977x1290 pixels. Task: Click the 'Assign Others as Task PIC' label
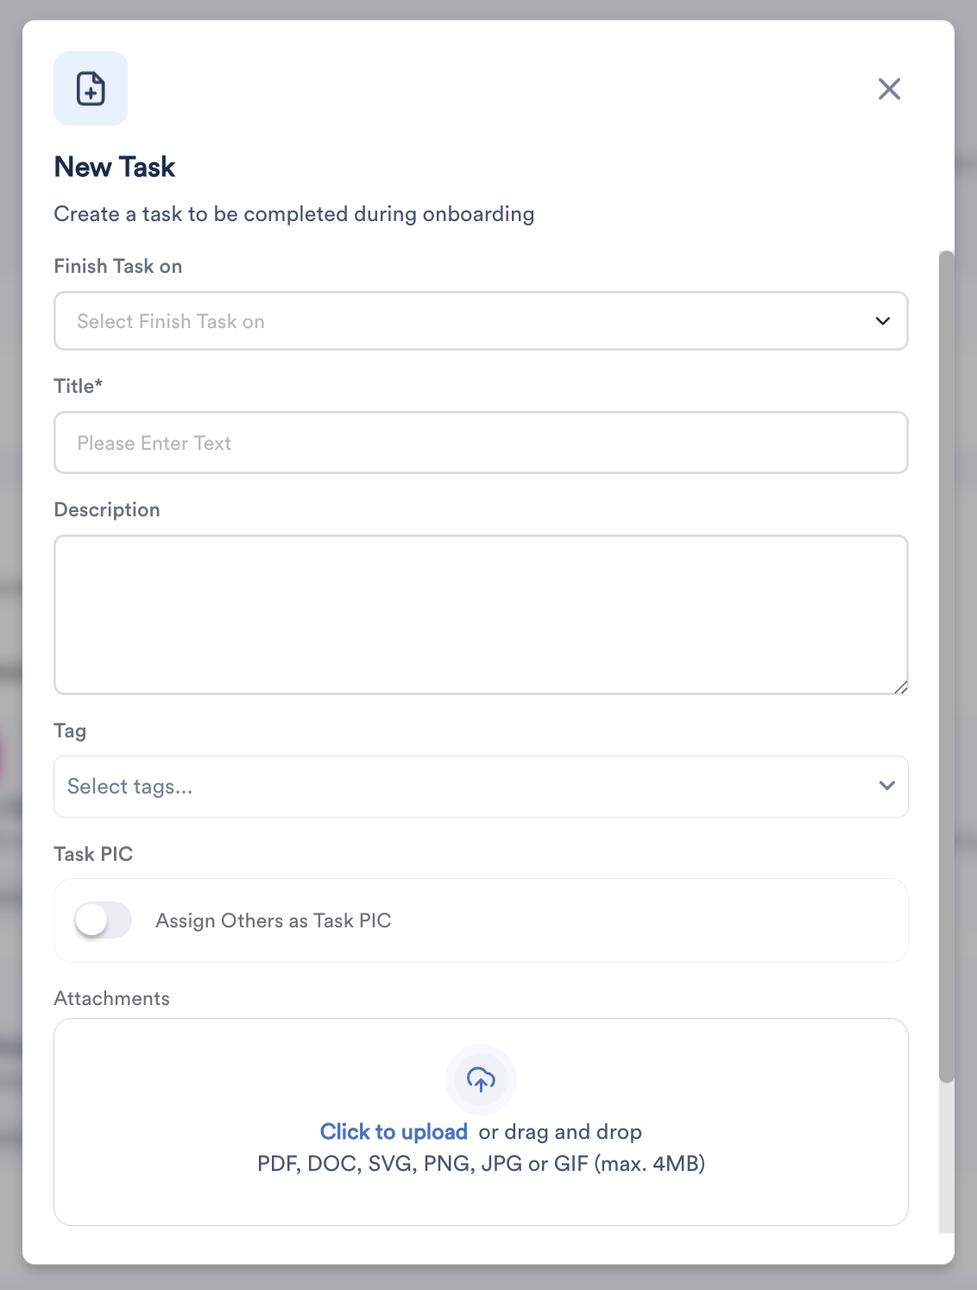(274, 920)
